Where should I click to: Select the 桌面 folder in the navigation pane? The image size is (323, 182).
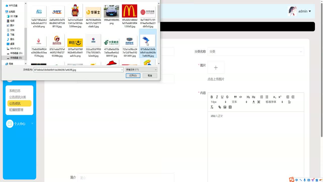coord(11,44)
